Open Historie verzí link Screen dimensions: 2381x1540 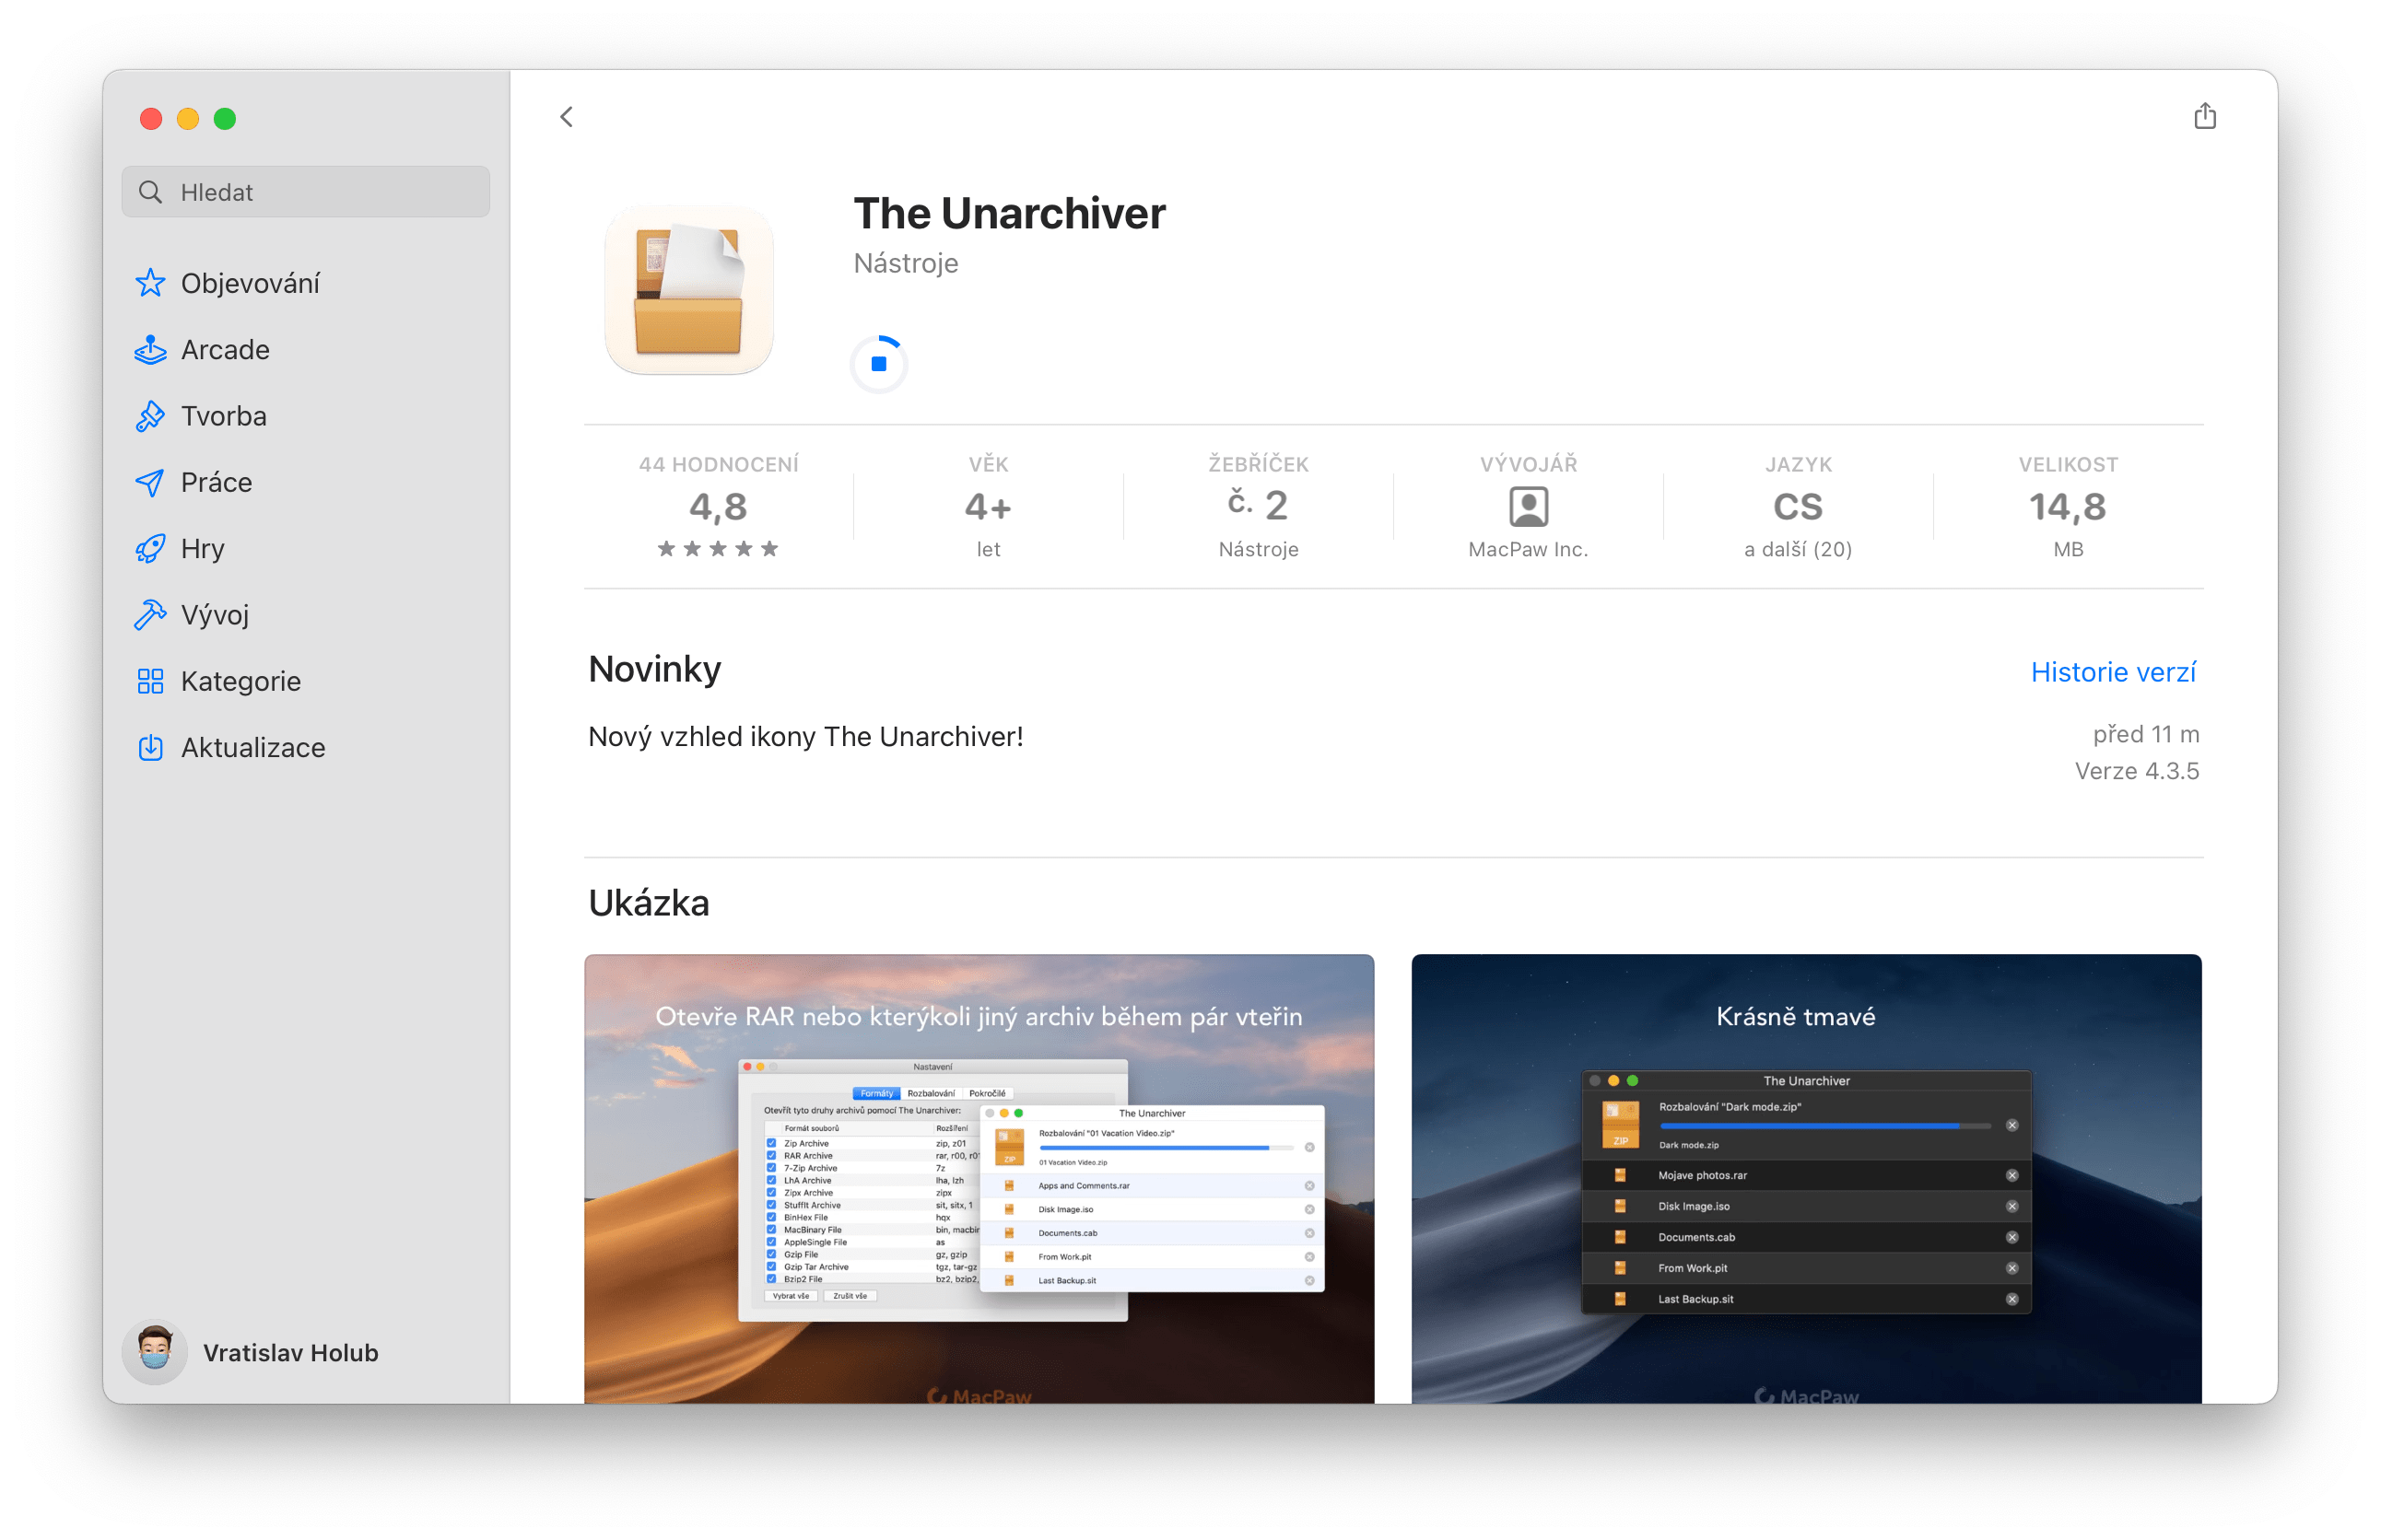2113,672
